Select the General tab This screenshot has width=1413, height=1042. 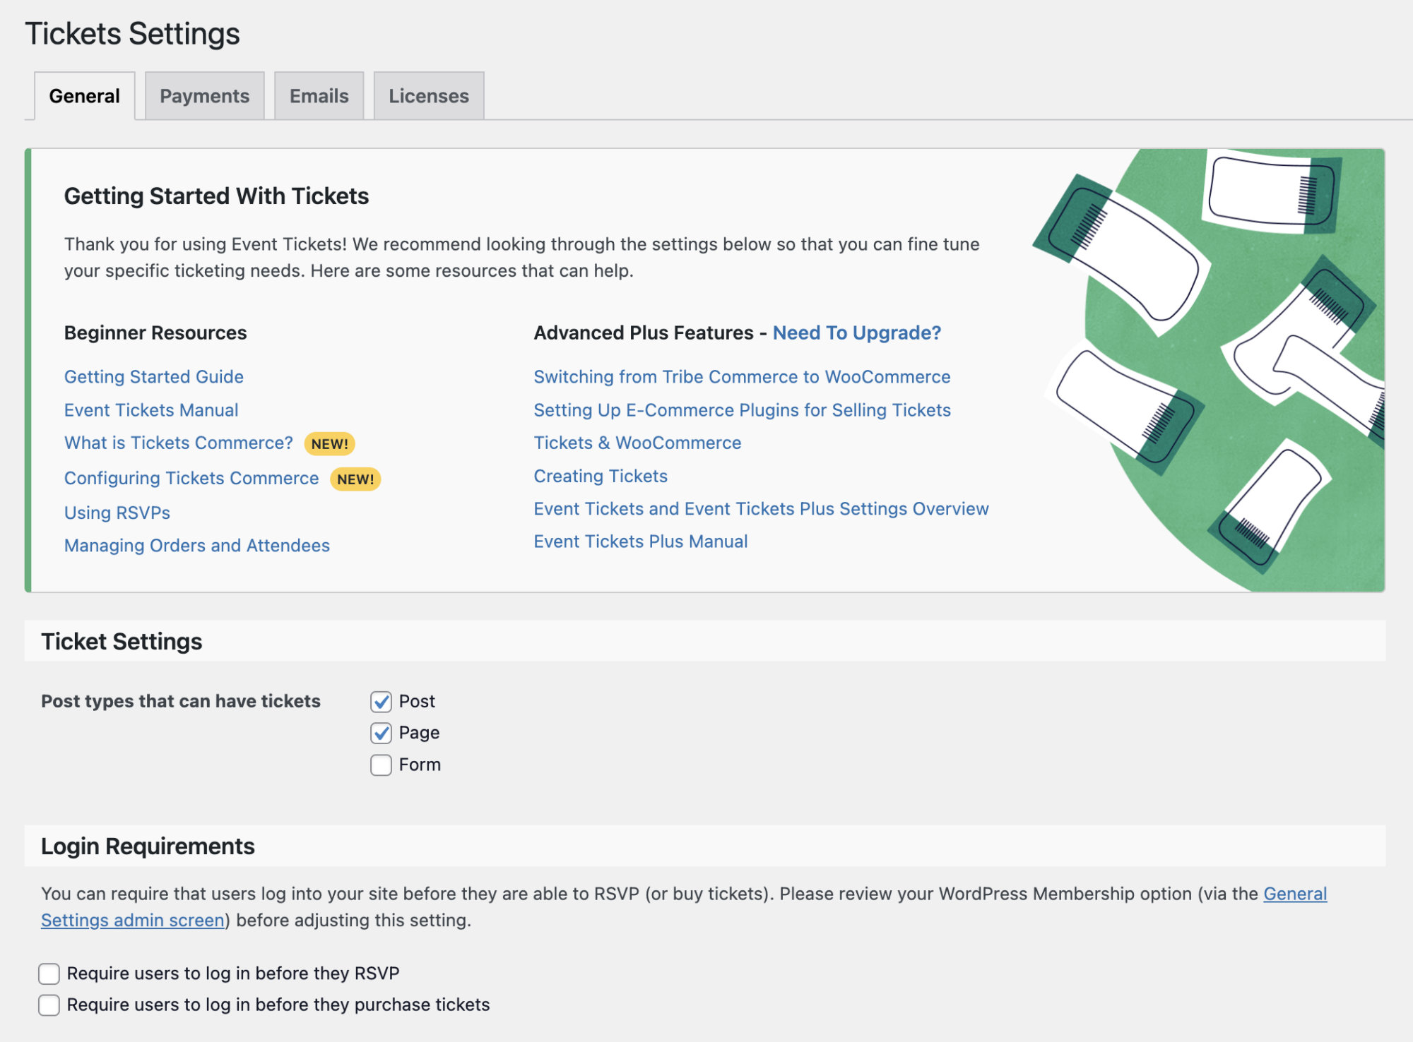click(83, 95)
